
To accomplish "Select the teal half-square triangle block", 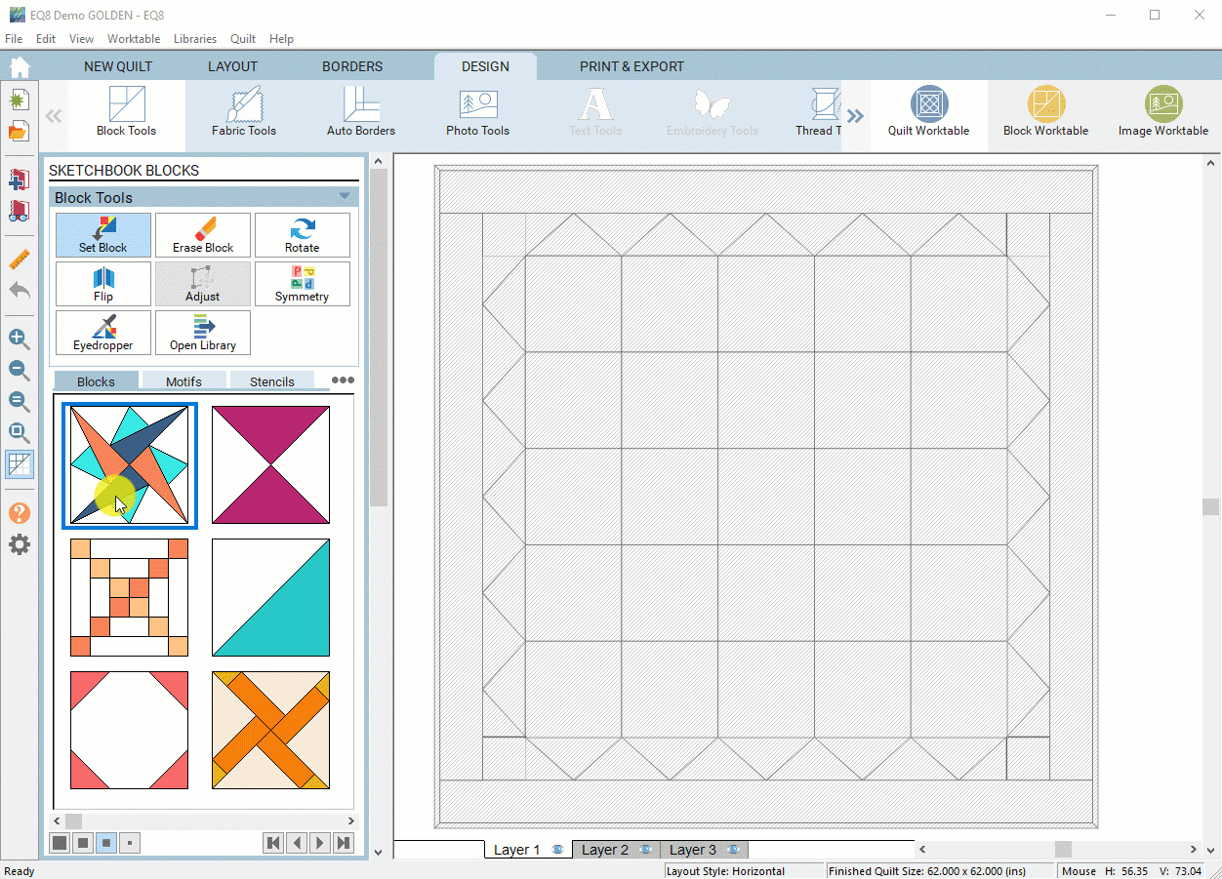I will click(x=270, y=597).
